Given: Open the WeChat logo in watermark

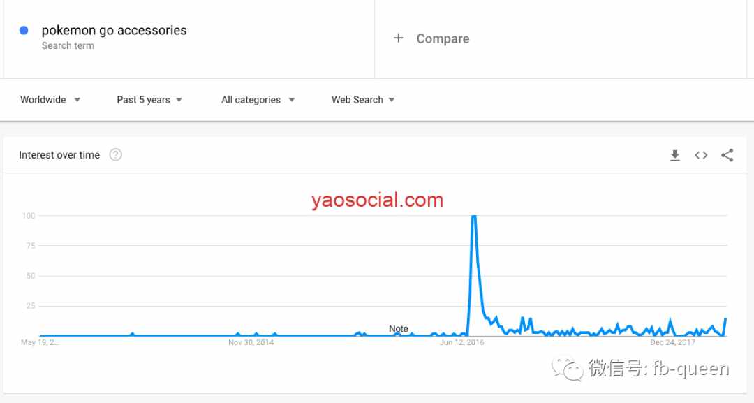Looking at the screenshot, I should [x=568, y=369].
